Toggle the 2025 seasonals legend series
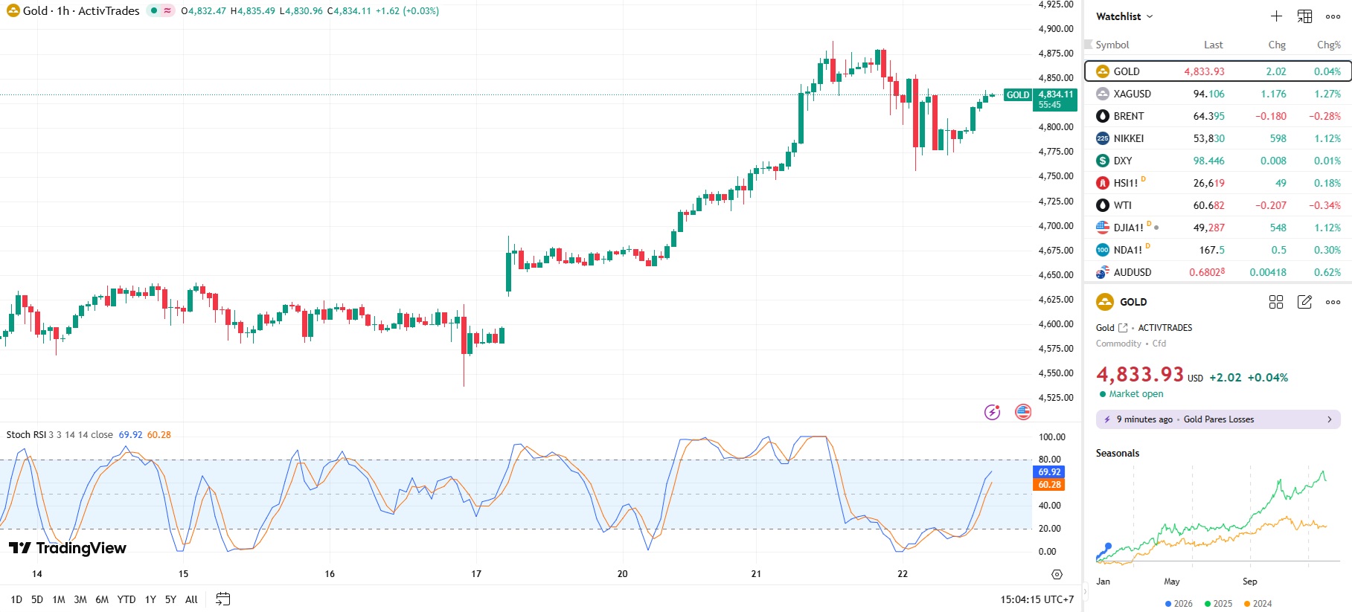The image size is (1352, 612). (1218, 604)
